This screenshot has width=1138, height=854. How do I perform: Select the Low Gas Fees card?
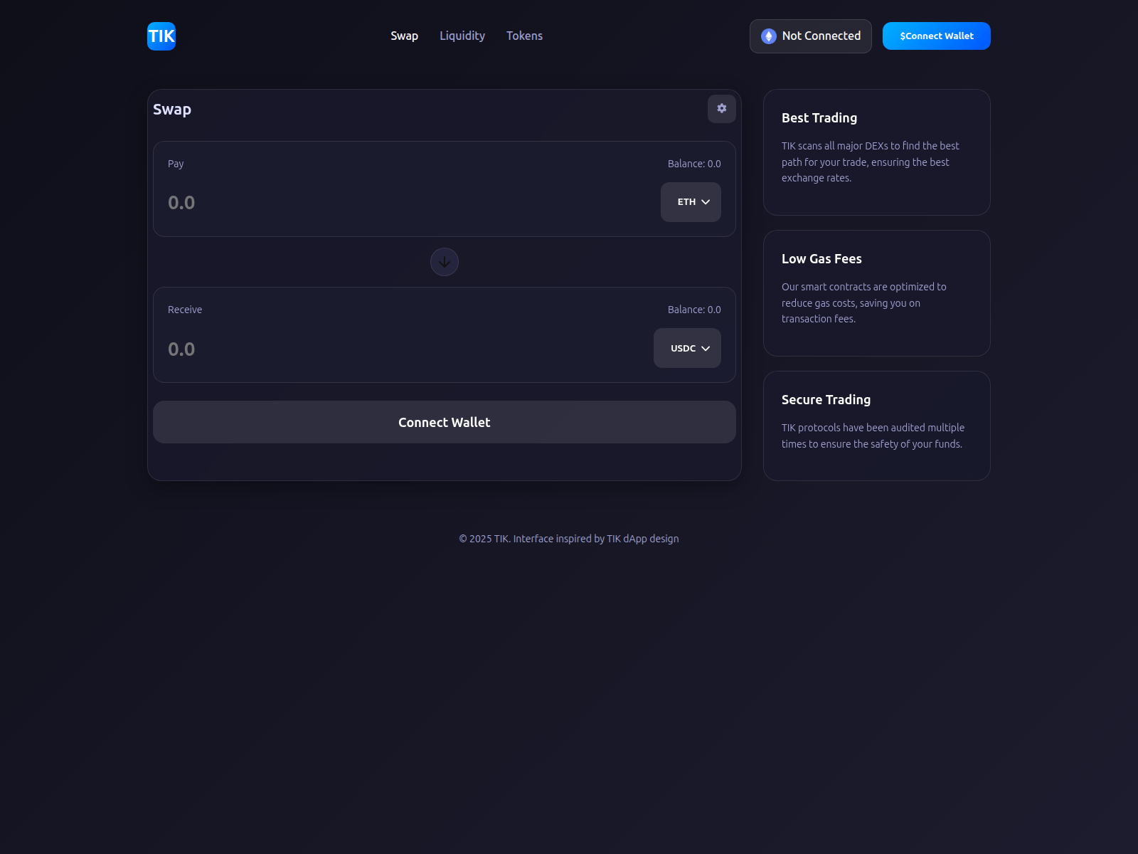876,293
